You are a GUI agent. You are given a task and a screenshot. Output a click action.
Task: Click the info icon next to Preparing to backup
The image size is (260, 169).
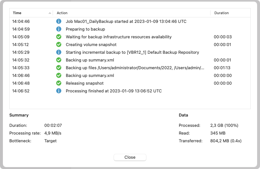coord(58,29)
